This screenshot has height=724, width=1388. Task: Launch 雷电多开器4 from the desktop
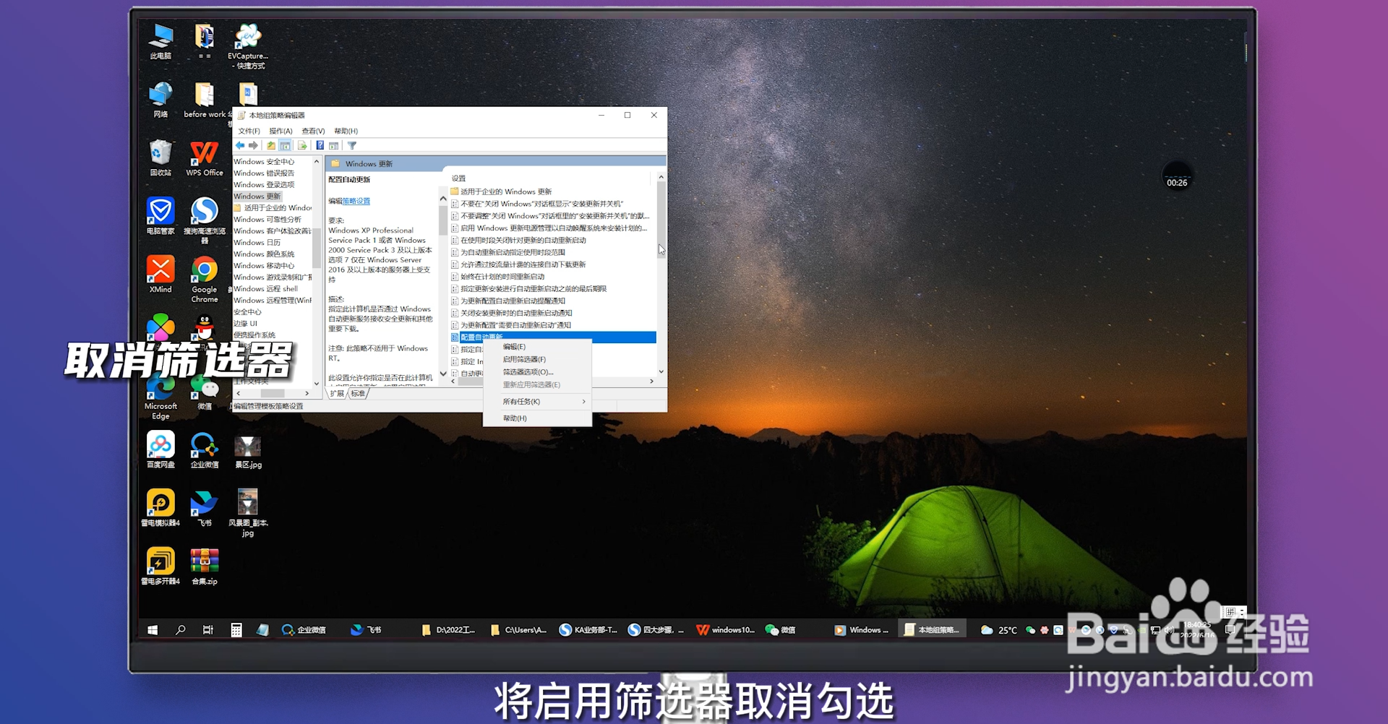(x=160, y=566)
